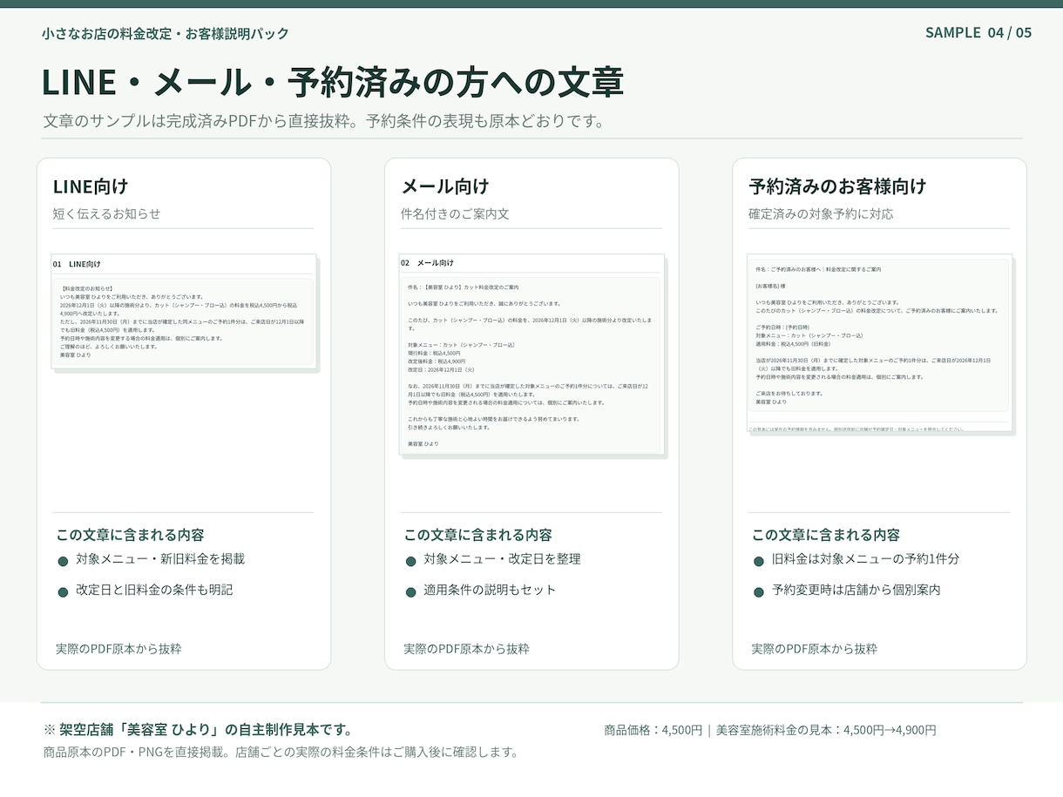Select the メール向け card heading
Viewport: 1063px width, 797px height.
click(x=444, y=186)
